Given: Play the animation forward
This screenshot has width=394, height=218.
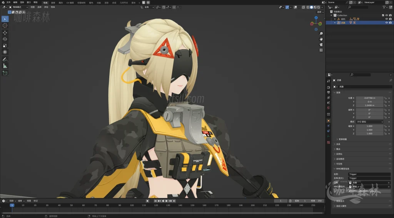Looking at the screenshot, I should (x=167, y=201).
